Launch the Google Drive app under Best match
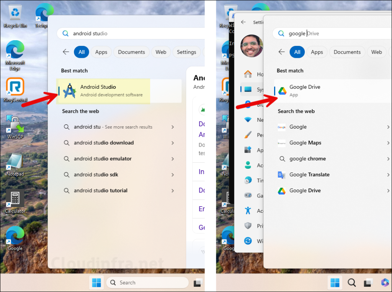Screen dimensions: 392x292 tap(304, 91)
